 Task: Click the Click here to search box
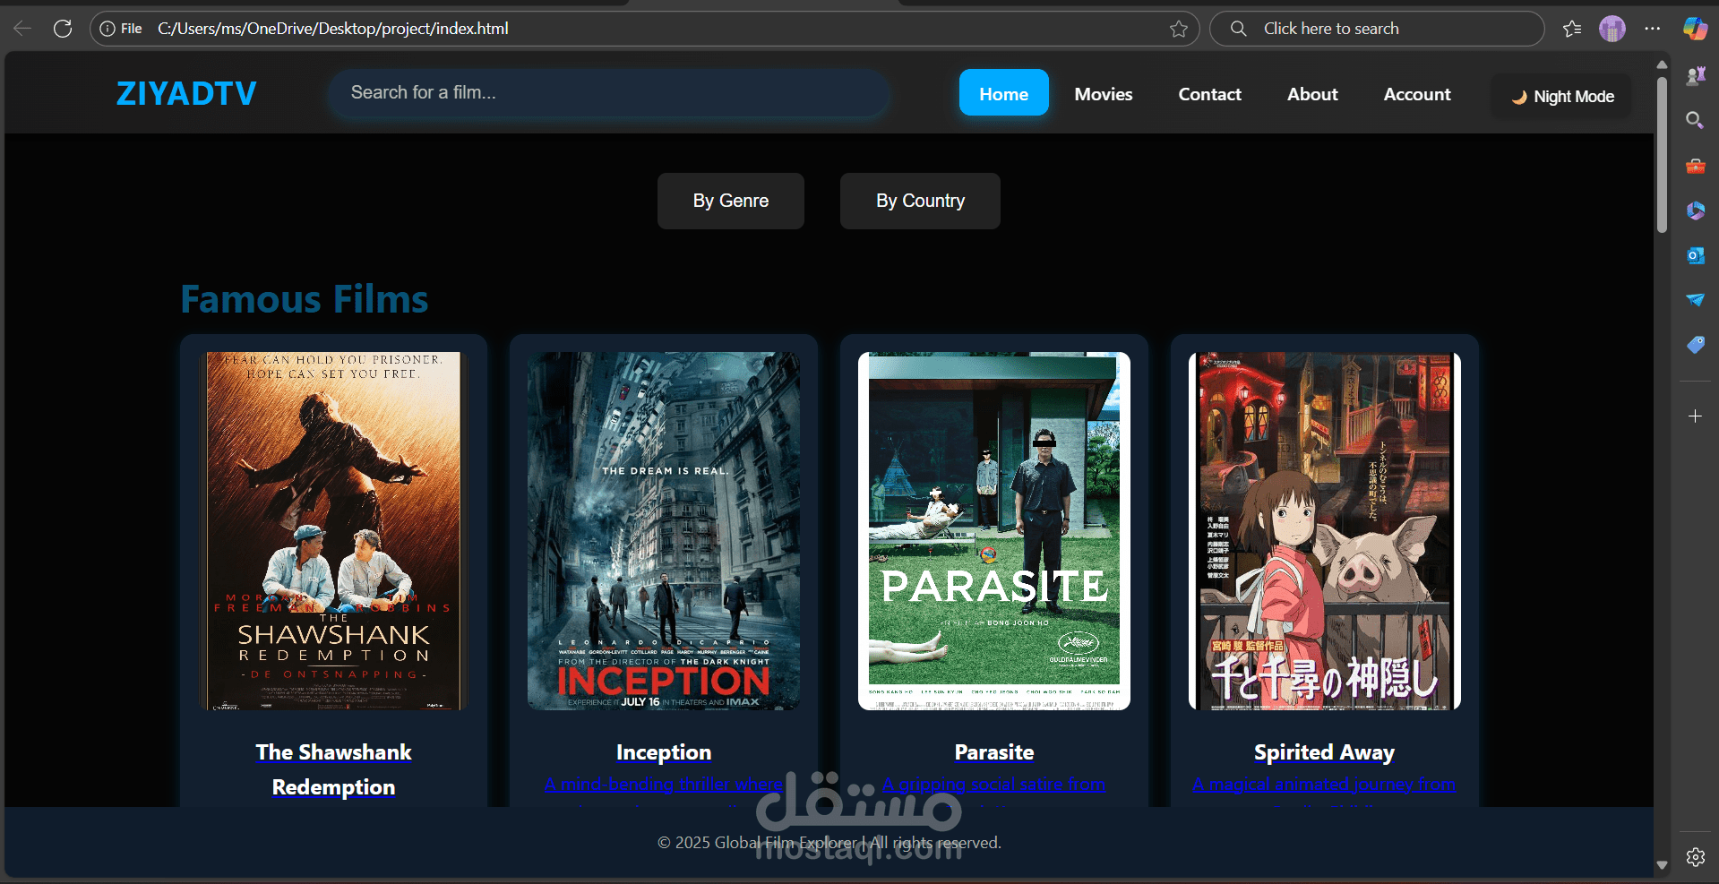click(1377, 29)
